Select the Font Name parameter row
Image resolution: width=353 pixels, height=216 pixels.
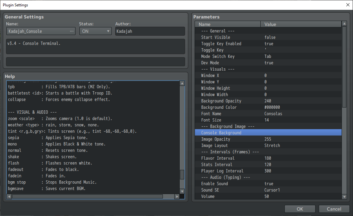268,114
